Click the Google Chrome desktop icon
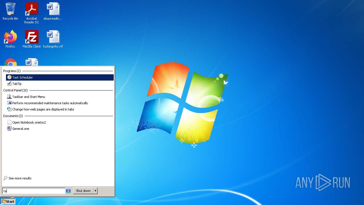 (x=11, y=62)
